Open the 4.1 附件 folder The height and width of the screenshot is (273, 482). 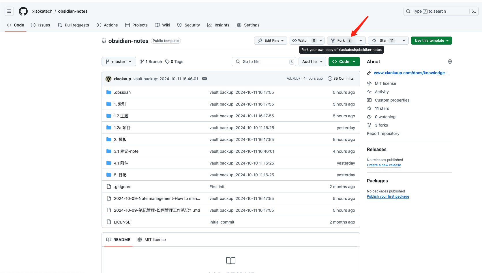click(x=121, y=163)
